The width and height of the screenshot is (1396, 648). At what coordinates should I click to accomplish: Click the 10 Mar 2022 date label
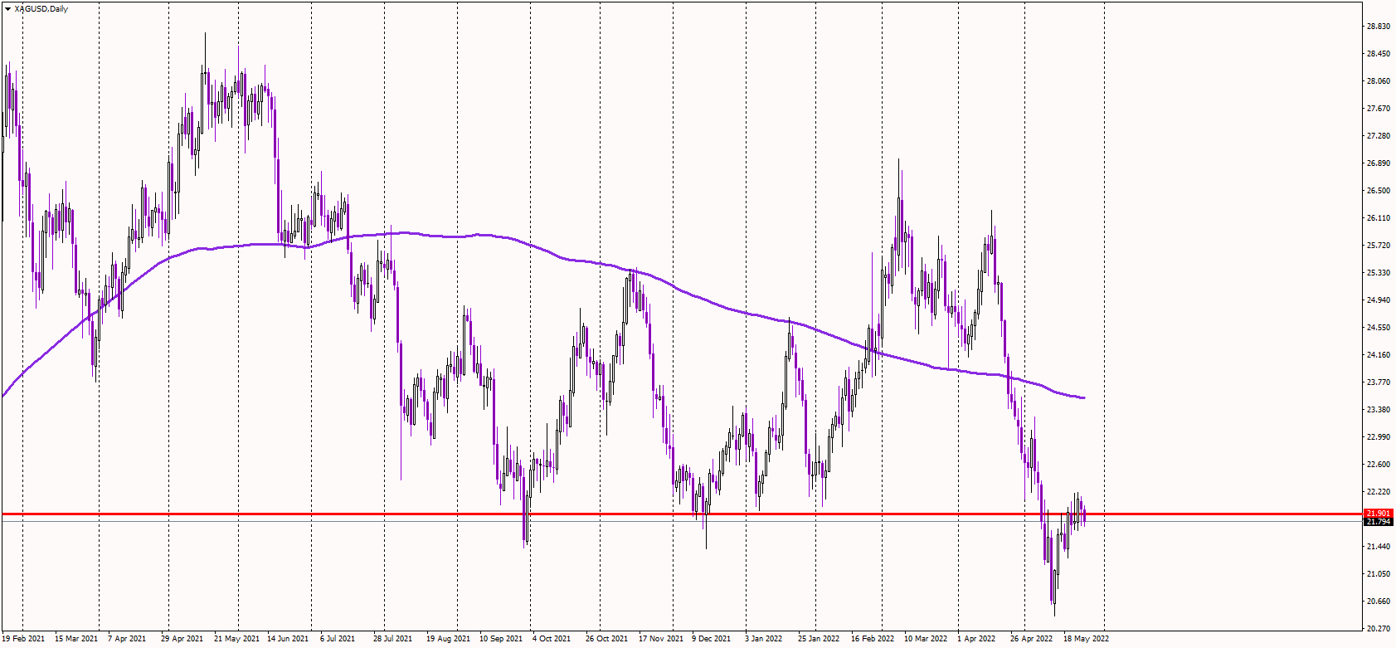pos(926,639)
